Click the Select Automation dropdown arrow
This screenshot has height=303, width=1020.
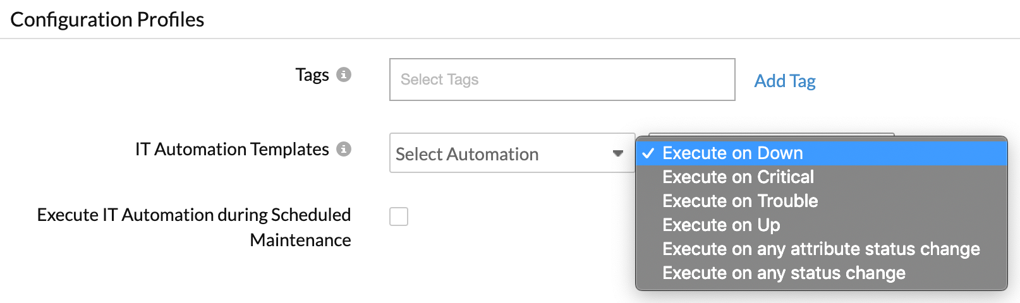[x=618, y=153]
